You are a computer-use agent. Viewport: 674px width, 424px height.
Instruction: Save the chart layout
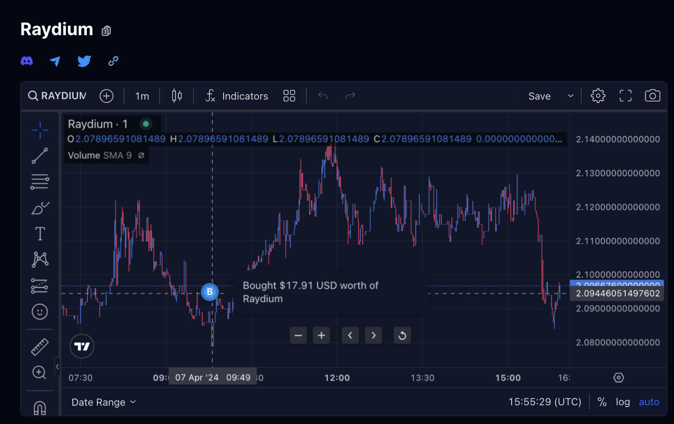tap(540, 96)
